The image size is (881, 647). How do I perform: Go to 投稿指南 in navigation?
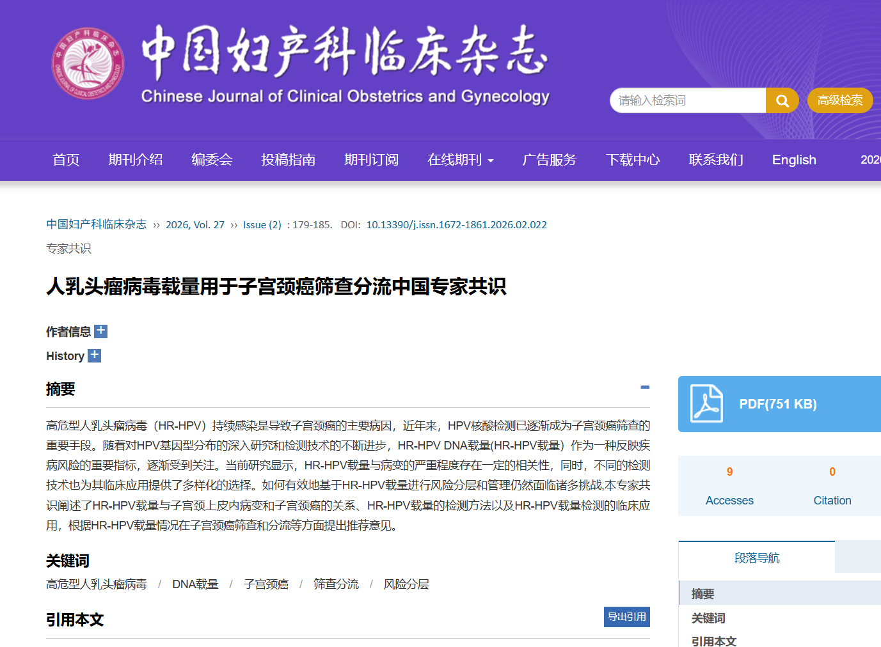coord(288,160)
